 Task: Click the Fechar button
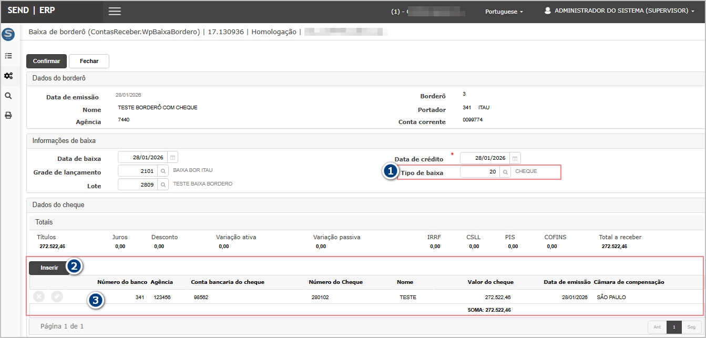[x=89, y=61]
